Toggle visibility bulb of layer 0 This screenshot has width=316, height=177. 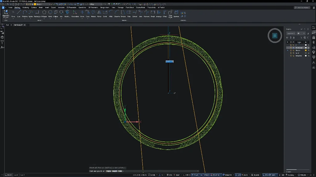291,45
